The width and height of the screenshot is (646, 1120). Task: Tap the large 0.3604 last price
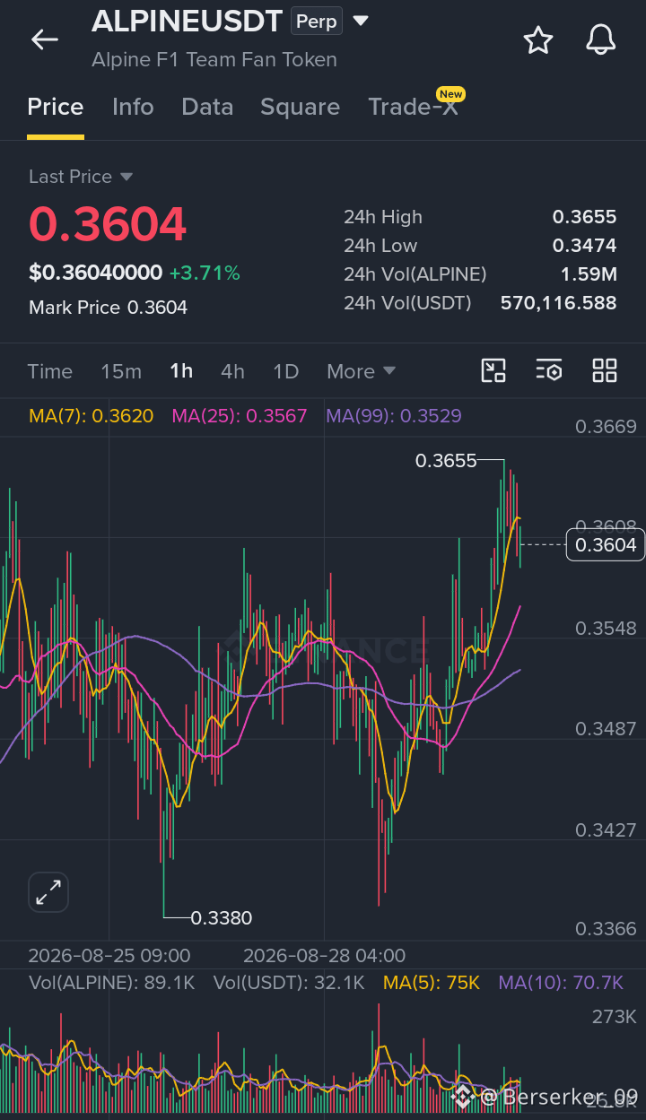(108, 223)
